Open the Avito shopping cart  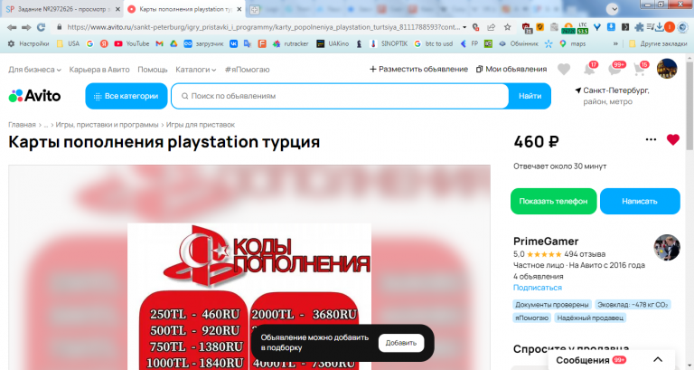[x=640, y=69]
